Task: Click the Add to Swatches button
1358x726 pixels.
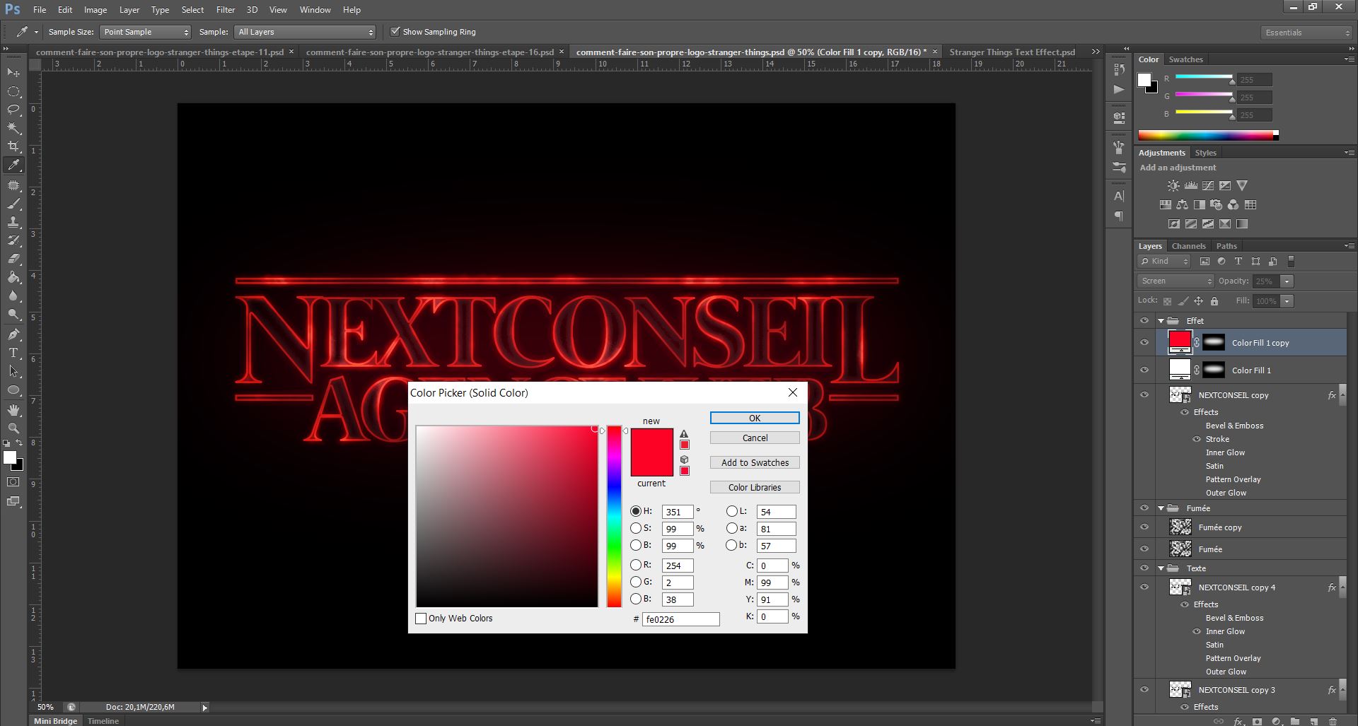Action: click(755, 462)
